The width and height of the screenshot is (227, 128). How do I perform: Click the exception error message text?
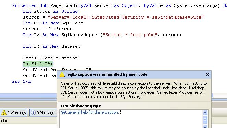point(134,90)
